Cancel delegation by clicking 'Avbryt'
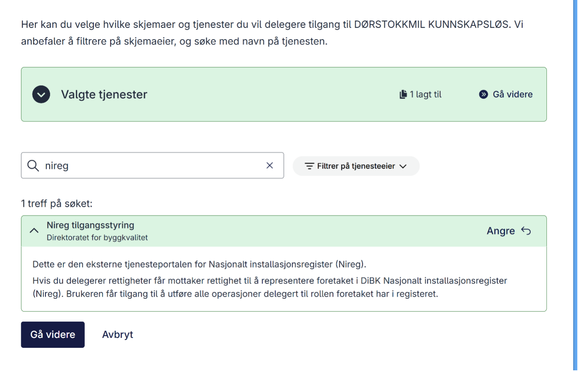The height and width of the screenshot is (372, 579). pos(117,334)
